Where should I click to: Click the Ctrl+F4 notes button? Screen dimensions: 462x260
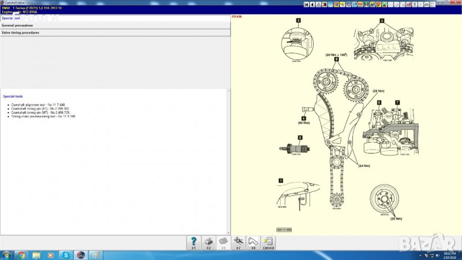[x=268, y=242]
